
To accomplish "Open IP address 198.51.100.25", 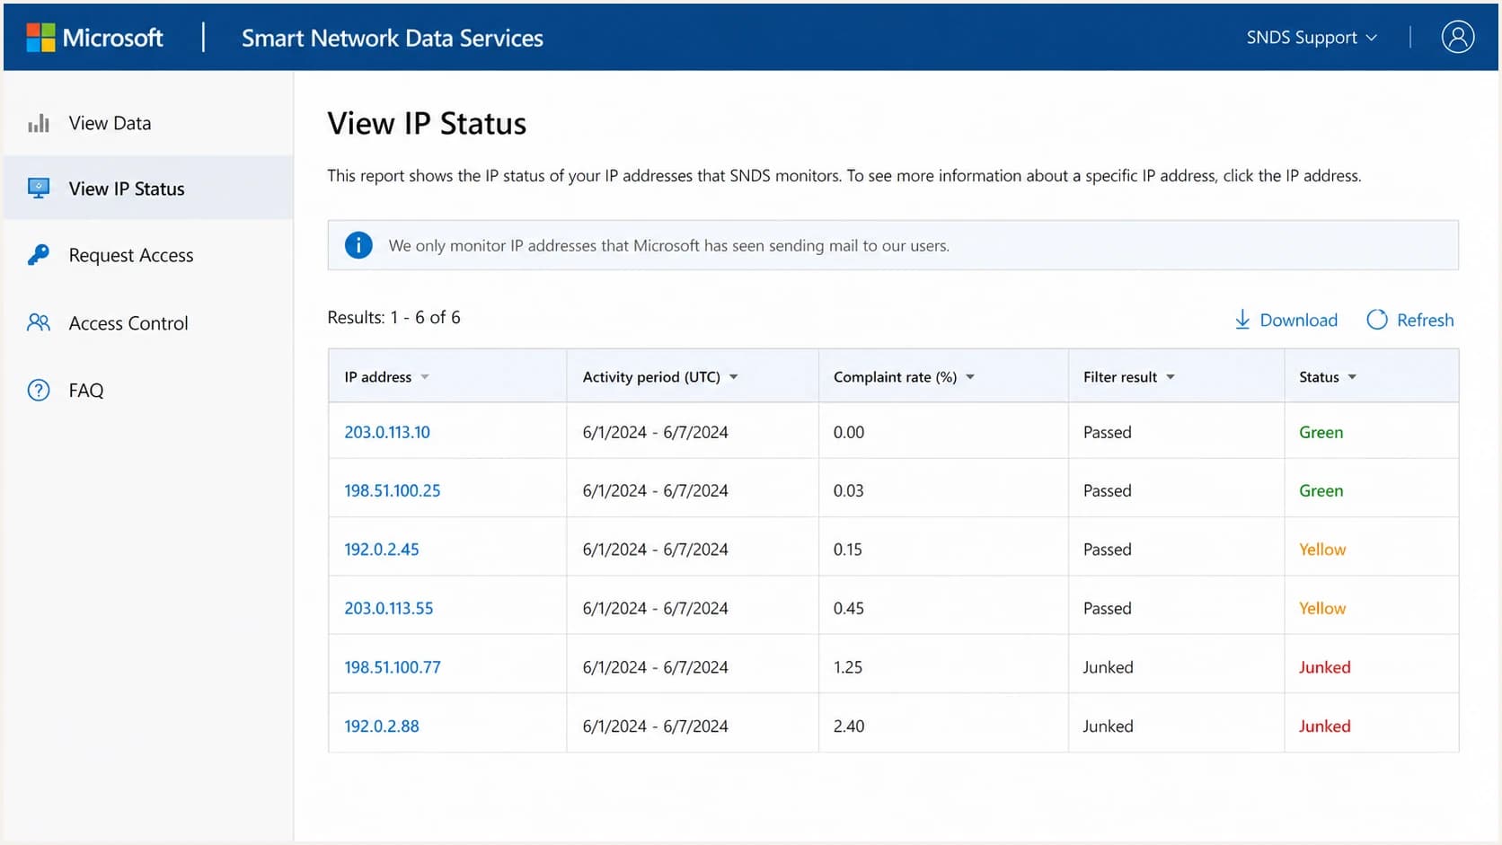I will click(393, 490).
